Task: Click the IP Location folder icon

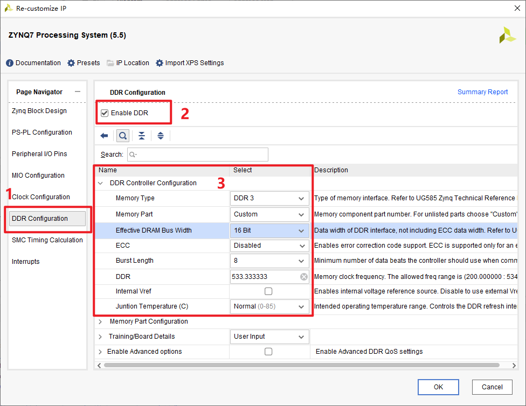Action: pos(110,63)
